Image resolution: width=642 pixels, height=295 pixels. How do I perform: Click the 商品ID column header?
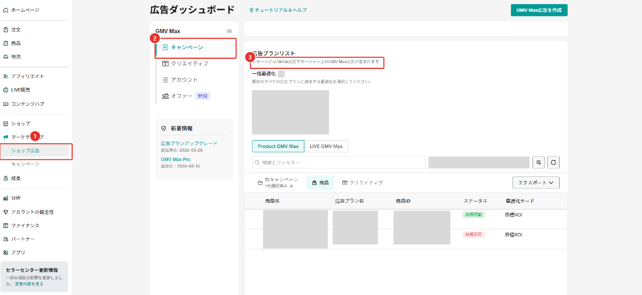pos(403,201)
